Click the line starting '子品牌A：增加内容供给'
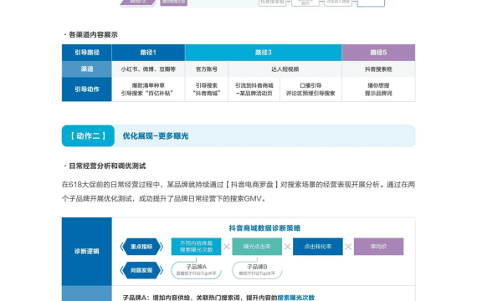 tap(218, 298)
